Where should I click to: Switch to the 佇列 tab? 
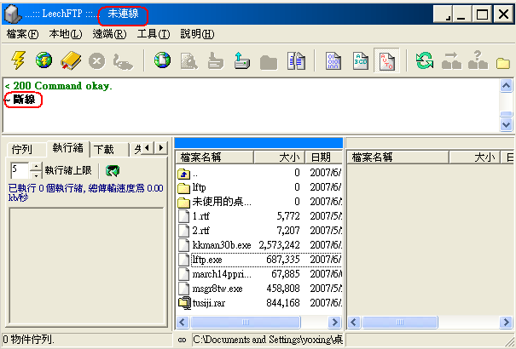click(x=21, y=149)
